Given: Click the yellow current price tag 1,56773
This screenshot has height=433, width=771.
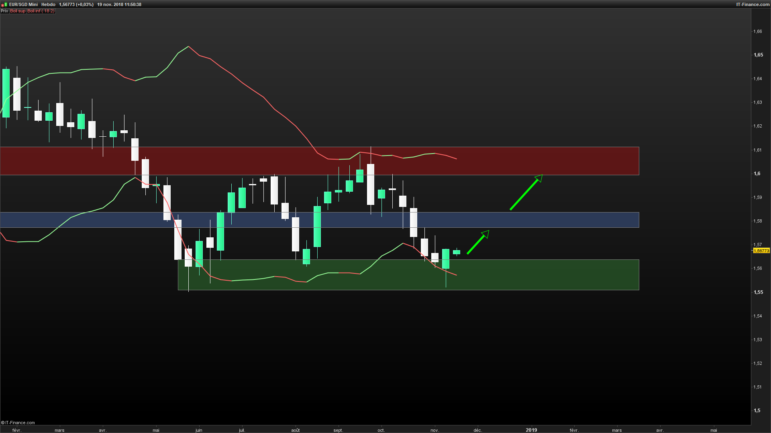Looking at the screenshot, I should pos(761,251).
